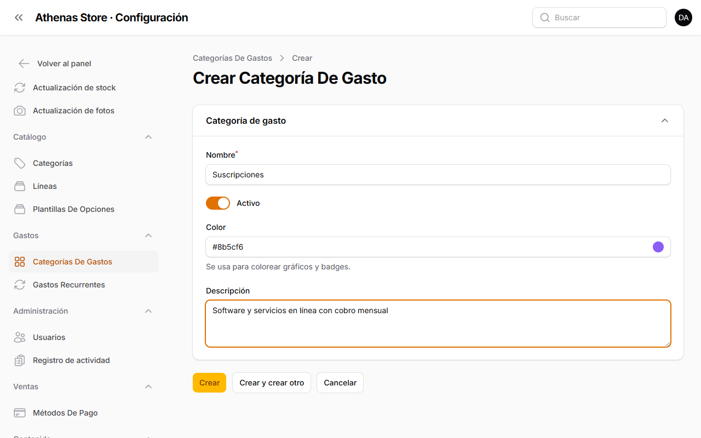
Task: Open Volver al panel
Action: [64, 64]
